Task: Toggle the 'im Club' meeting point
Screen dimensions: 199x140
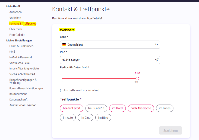Action: coord(86,117)
